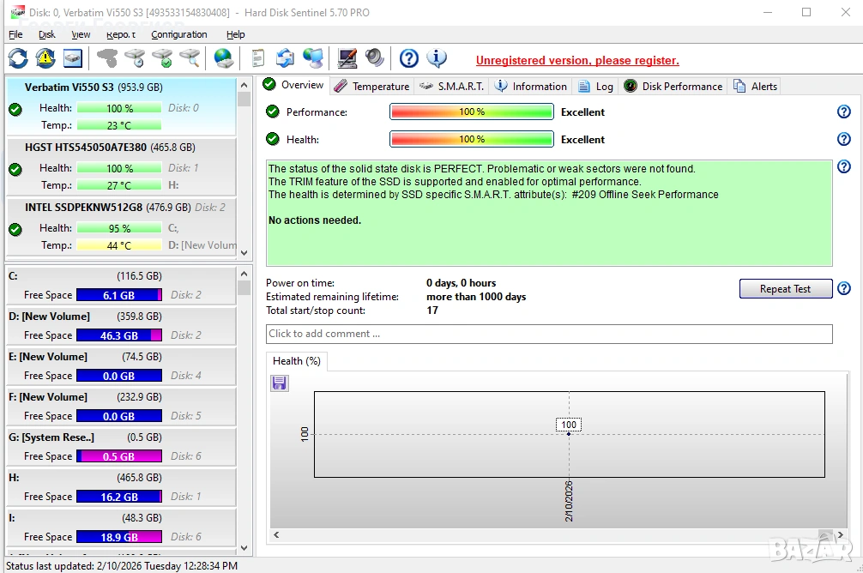Click the C: drive free space bar

point(118,295)
